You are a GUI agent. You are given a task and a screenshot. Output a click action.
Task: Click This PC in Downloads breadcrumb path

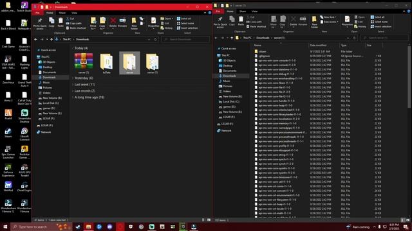(x=67, y=39)
